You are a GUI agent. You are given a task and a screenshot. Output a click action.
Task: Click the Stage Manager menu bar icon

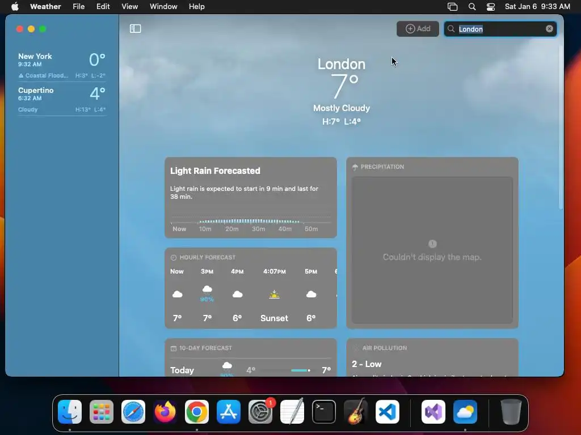click(452, 7)
